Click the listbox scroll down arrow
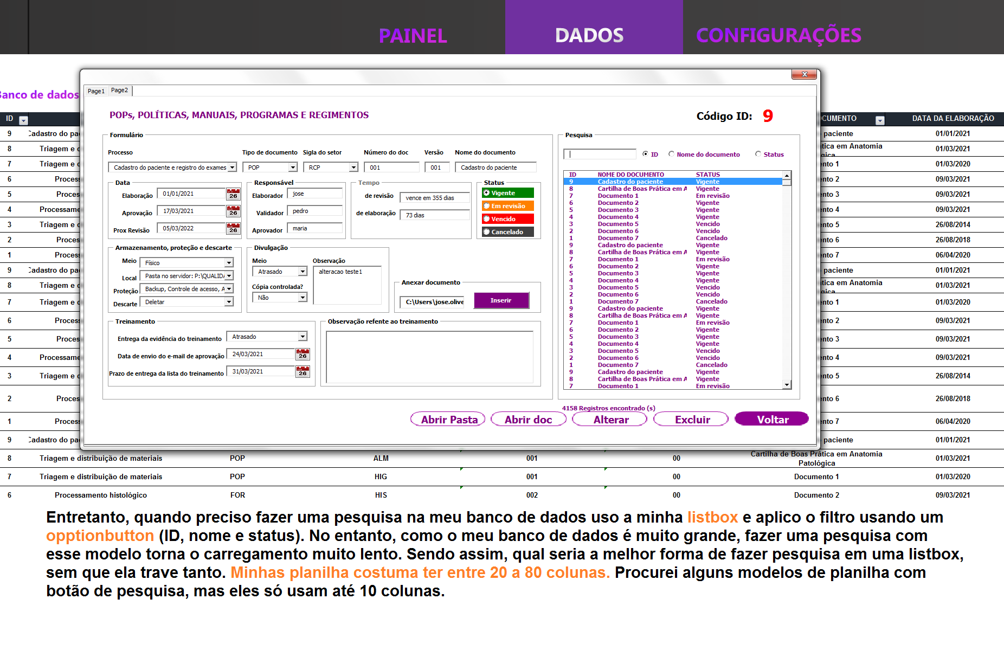 pyautogui.click(x=787, y=385)
